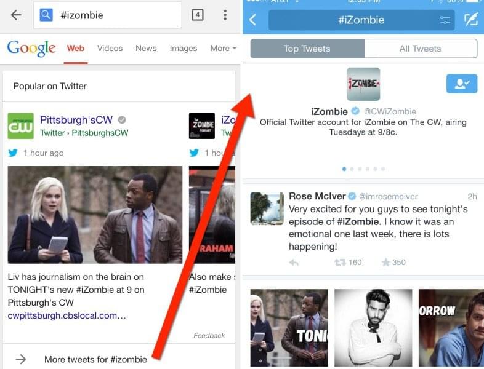This screenshot has width=484, height=369.
Task: Click the iZombie account bio text
Action: pos(363,127)
